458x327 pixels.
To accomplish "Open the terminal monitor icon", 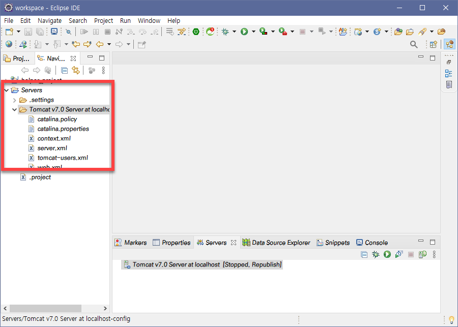I will point(54,32).
